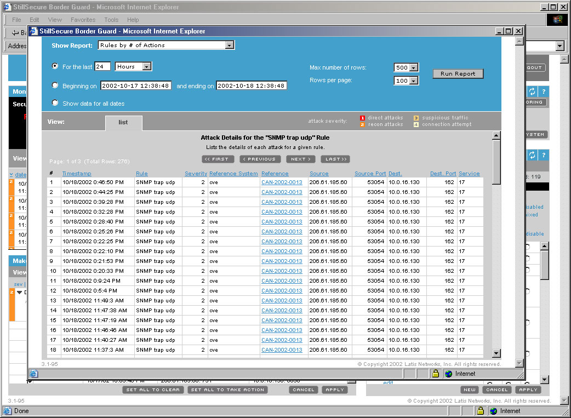Jump to the LAST page of results
Image resolution: width=571 pixels, height=418 pixels.
click(x=335, y=159)
